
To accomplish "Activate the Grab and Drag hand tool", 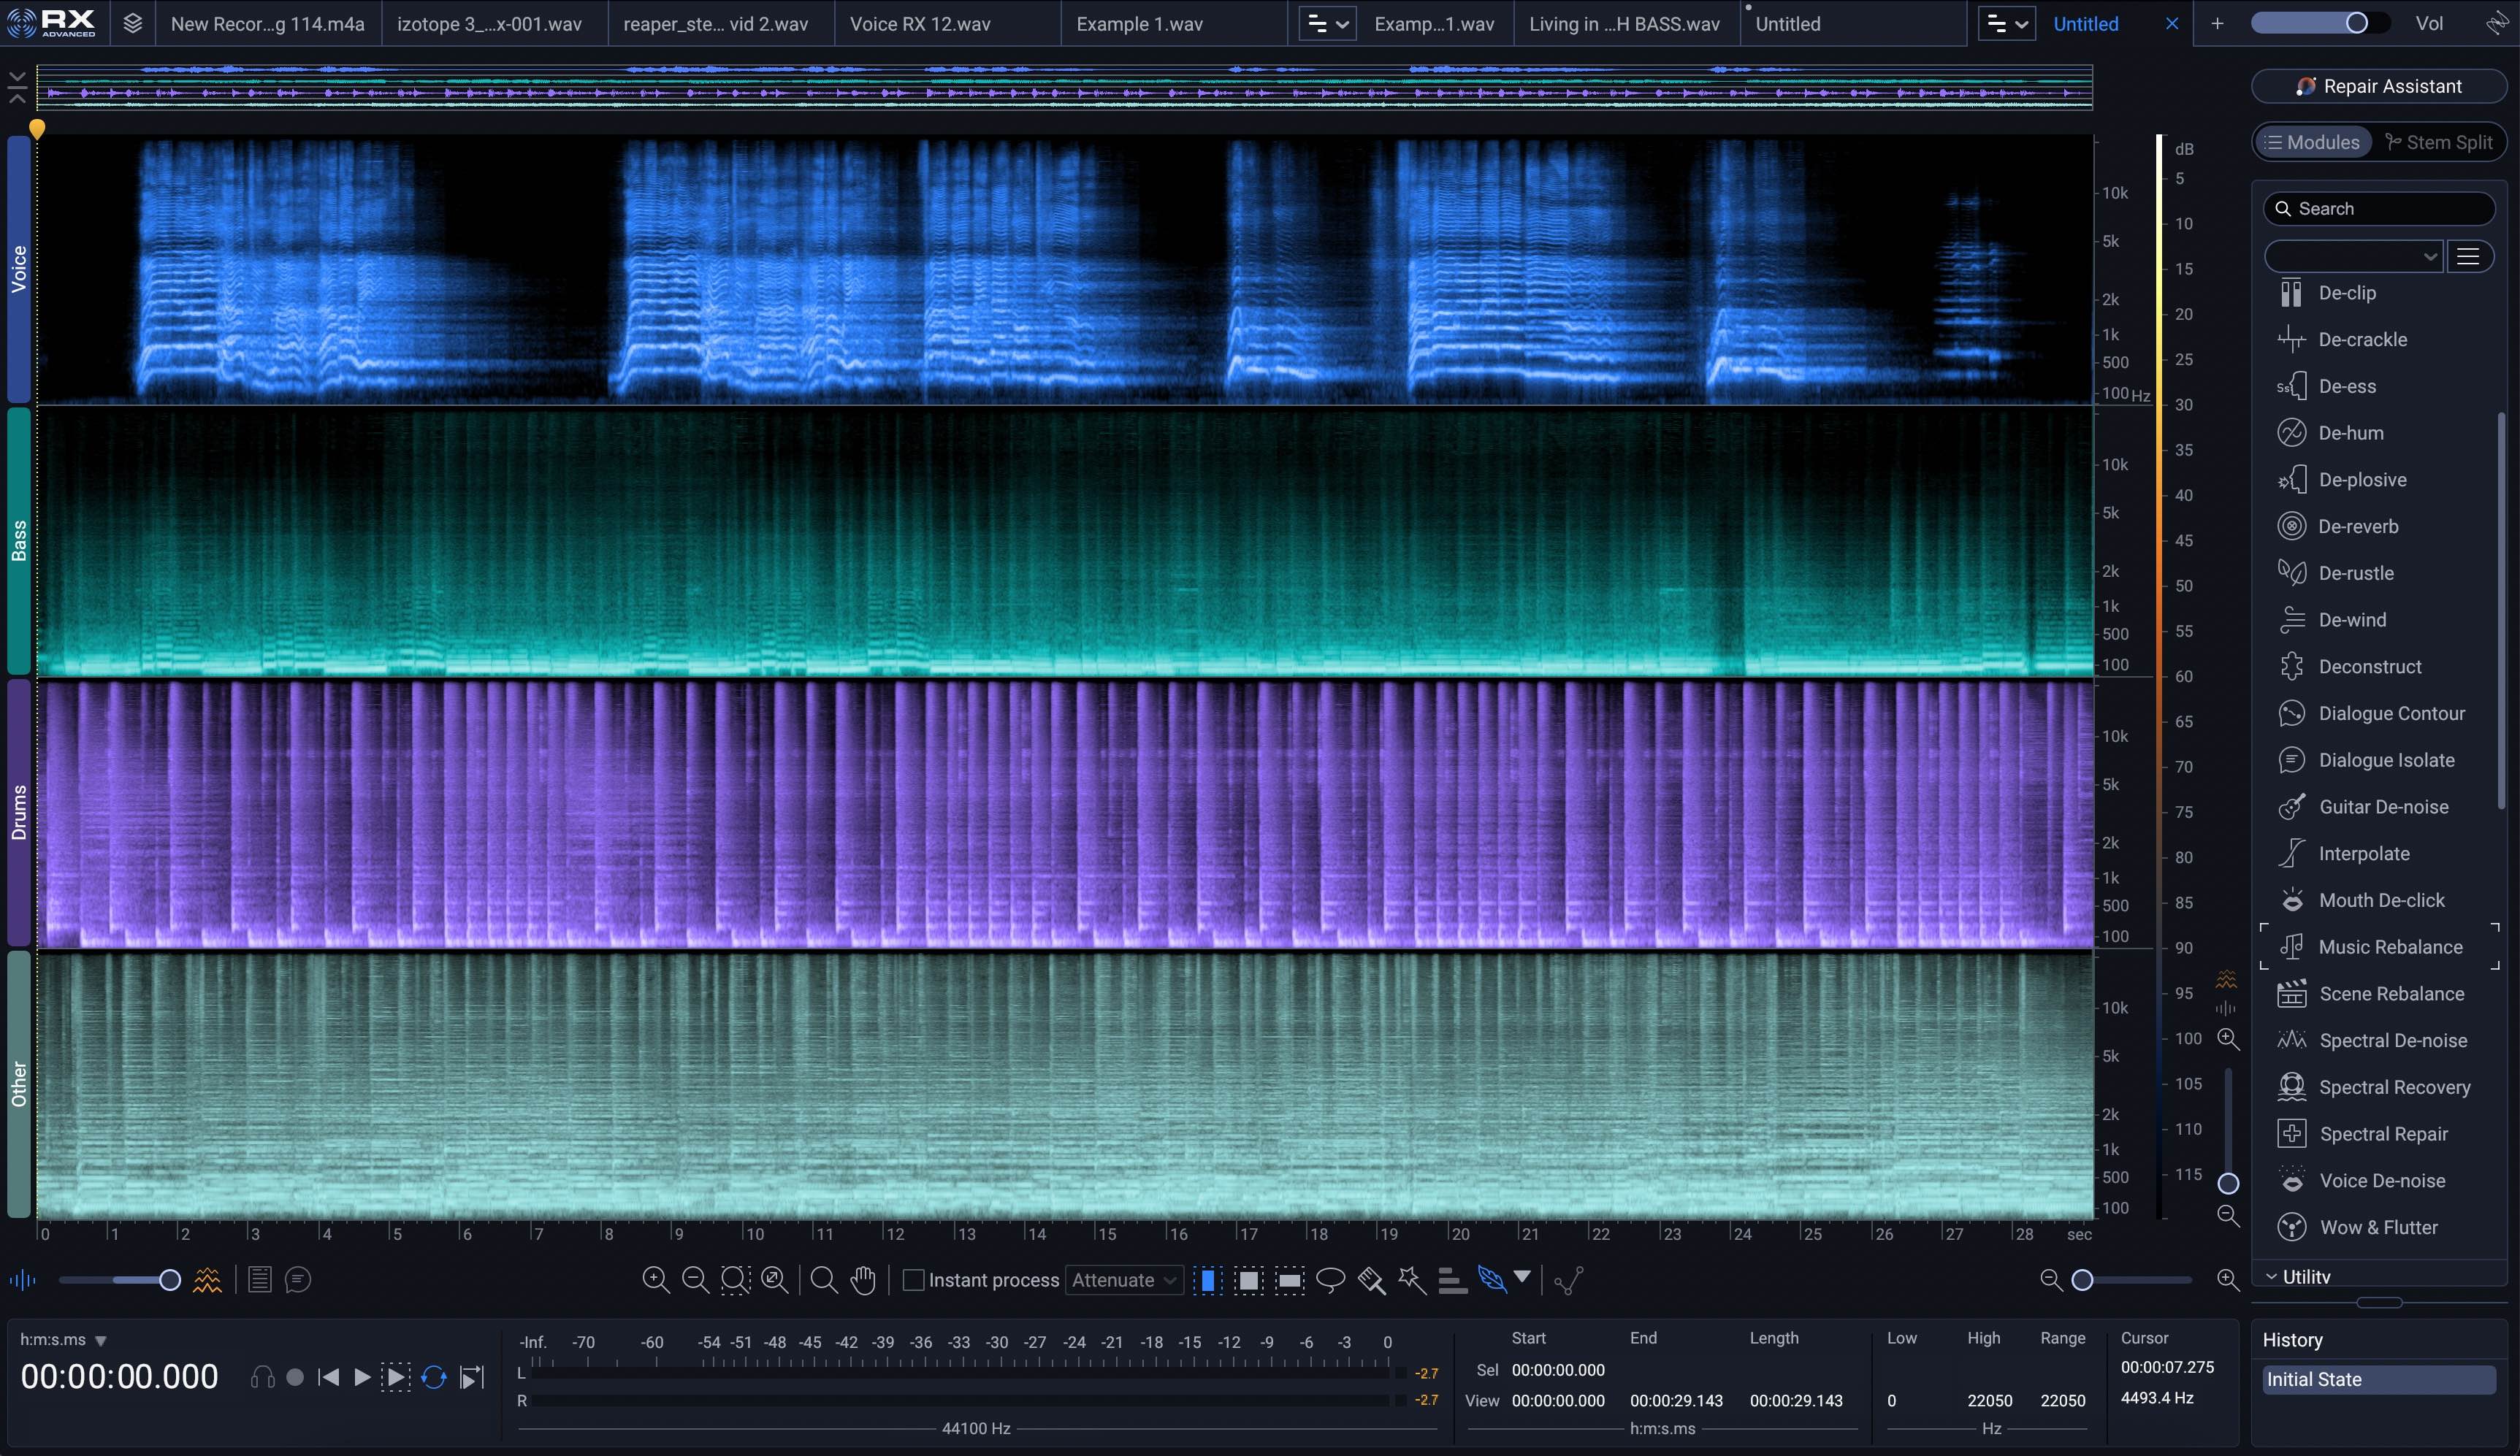I will (x=863, y=1280).
